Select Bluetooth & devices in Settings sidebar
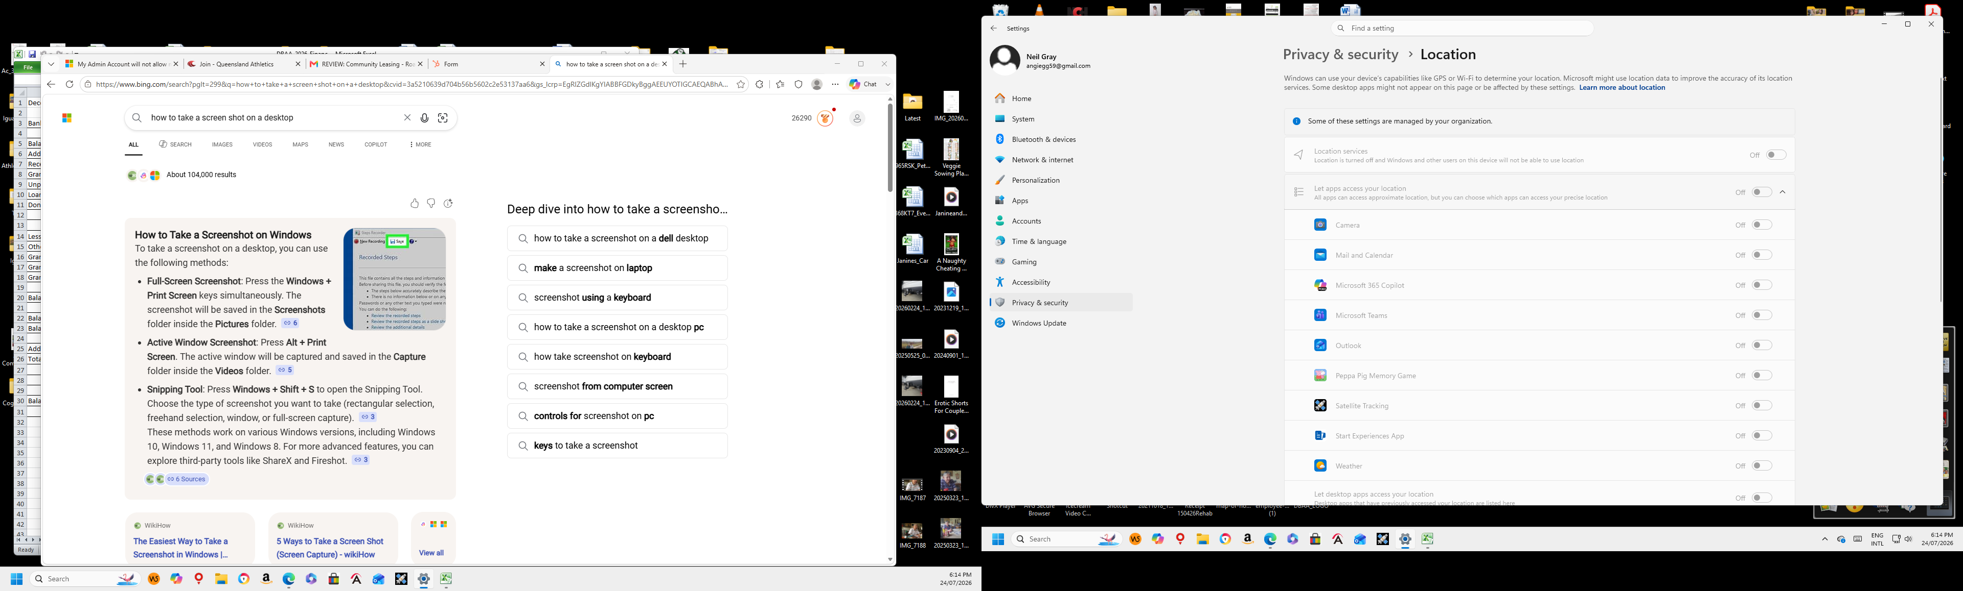Image resolution: width=1963 pixels, height=591 pixels. click(x=1061, y=139)
